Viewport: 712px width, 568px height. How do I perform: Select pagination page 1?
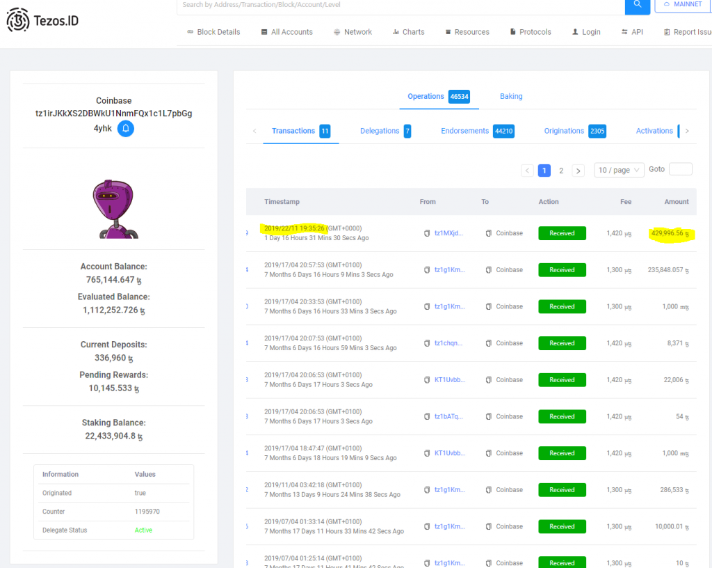544,171
